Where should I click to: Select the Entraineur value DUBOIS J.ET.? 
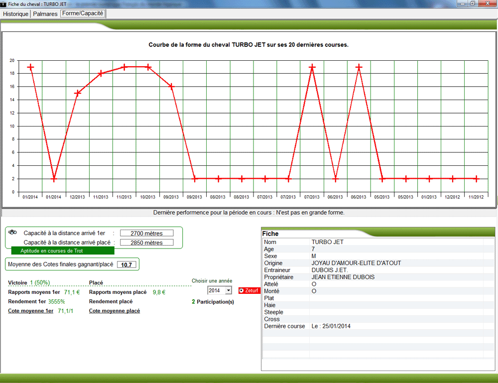(x=329, y=270)
